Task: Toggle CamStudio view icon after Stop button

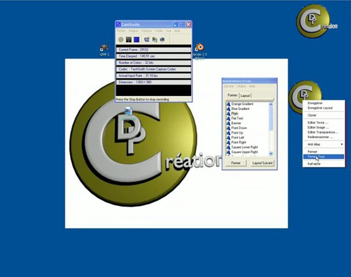Action: (147, 40)
